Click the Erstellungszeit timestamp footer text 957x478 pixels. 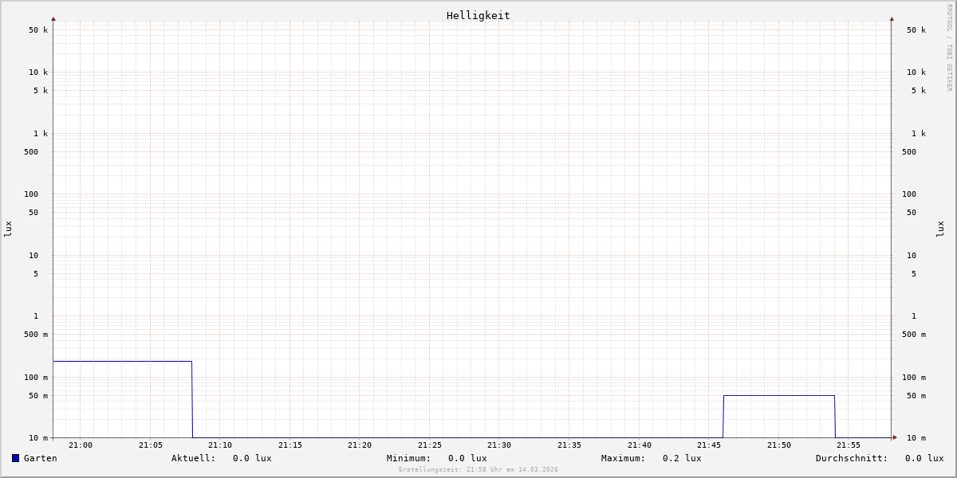[478, 470]
